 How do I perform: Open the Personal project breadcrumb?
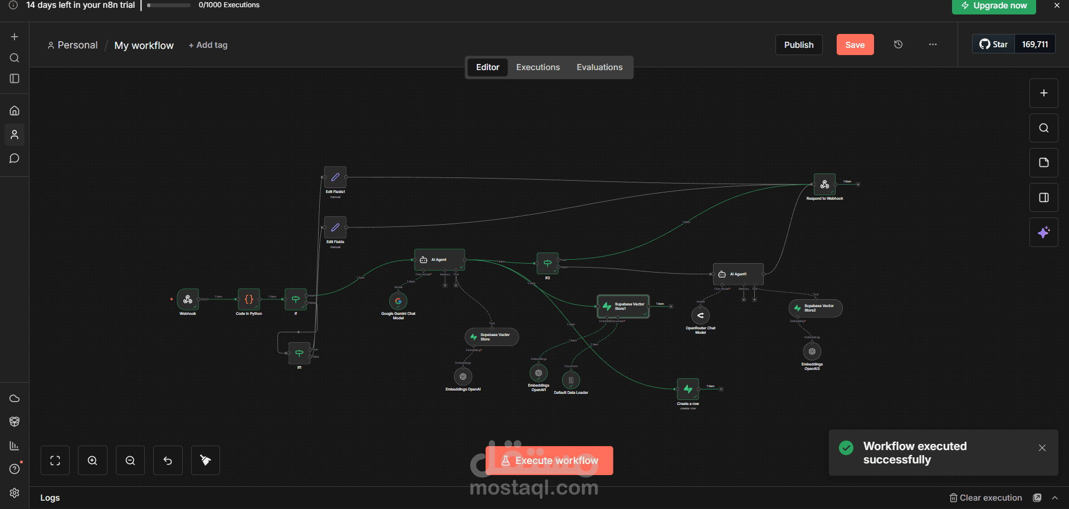coord(72,45)
